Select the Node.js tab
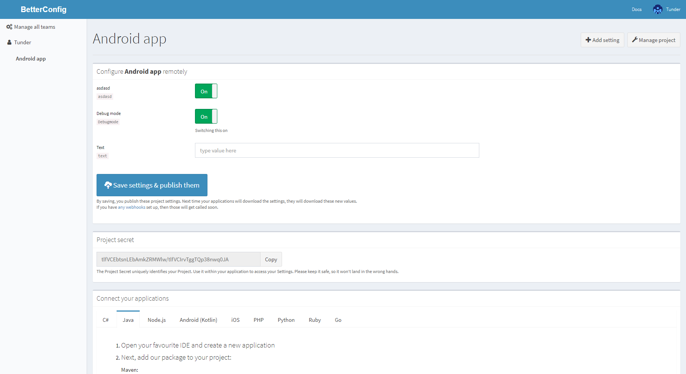Viewport: 686px width, 374px height. click(x=157, y=320)
